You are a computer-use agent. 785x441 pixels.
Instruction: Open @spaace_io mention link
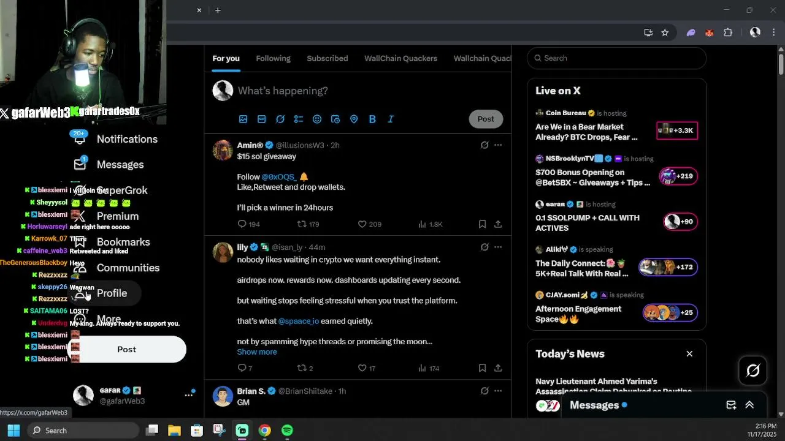coord(299,321)
